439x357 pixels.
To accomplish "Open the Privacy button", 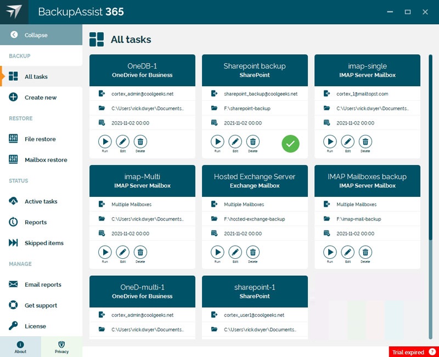I will point(61,347).
